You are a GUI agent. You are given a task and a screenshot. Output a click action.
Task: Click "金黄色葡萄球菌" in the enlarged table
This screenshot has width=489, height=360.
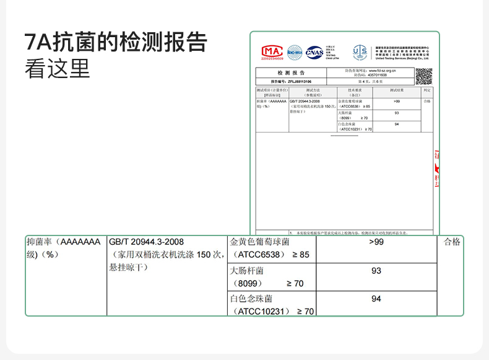pyautogui.click(x=260, y=242)
